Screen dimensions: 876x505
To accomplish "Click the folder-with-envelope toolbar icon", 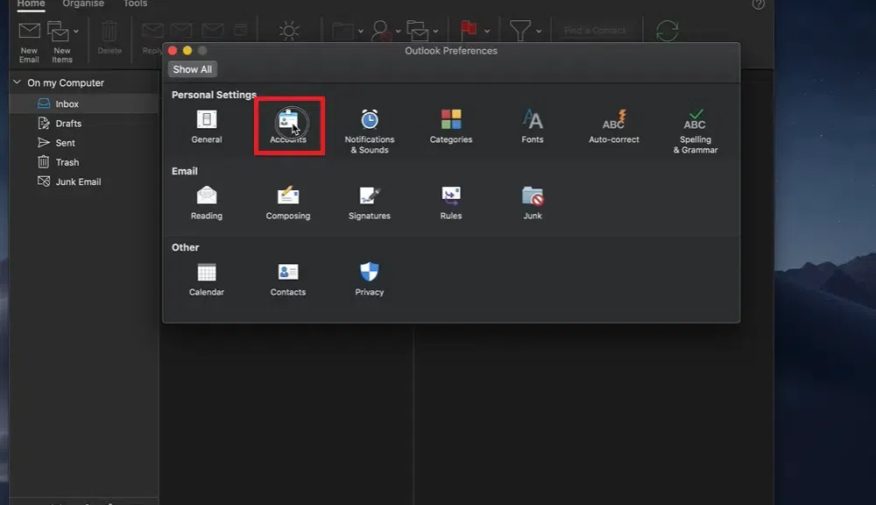I will 417,31.
